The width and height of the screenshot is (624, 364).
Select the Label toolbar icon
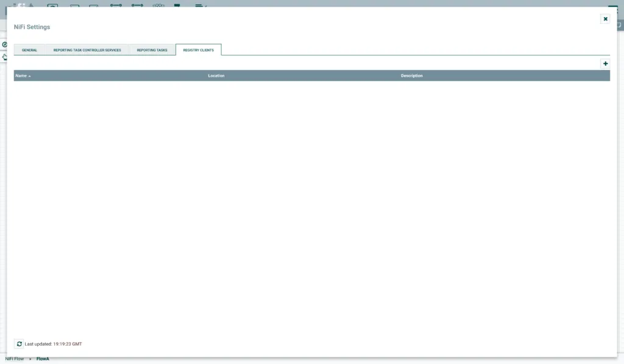[x=199, y=5]
